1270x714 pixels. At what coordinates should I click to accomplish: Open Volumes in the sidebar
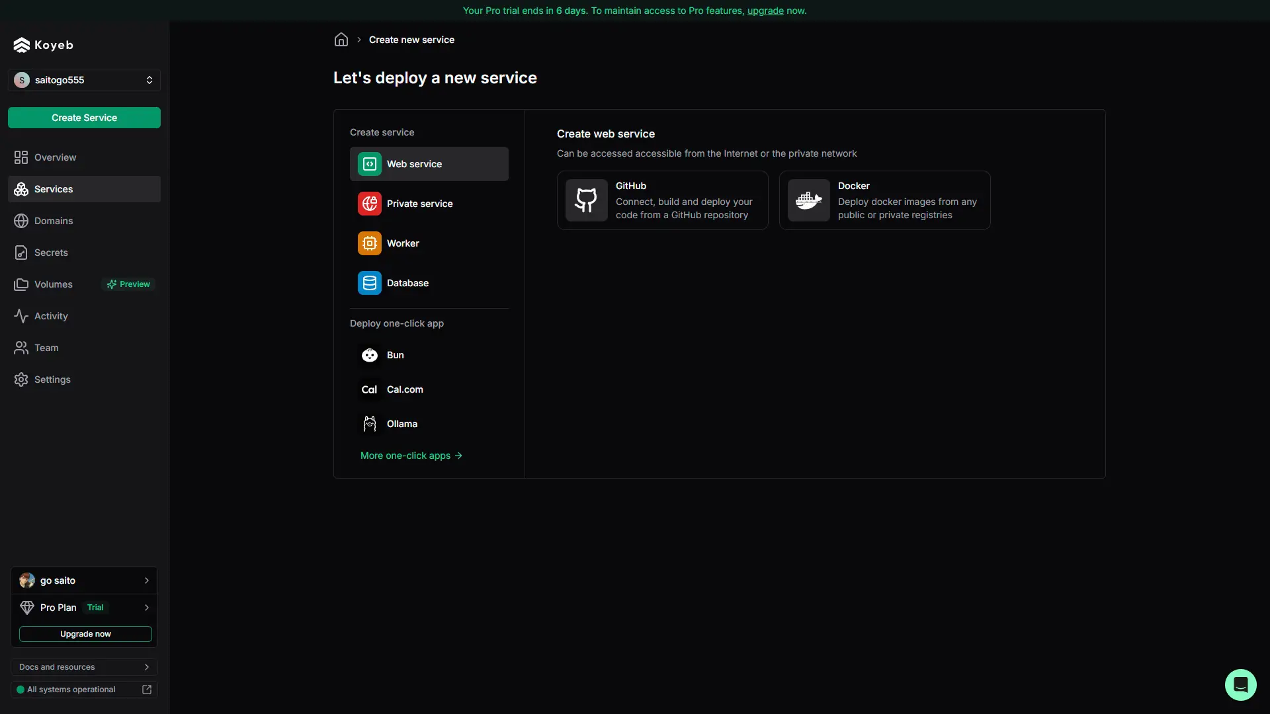tap(84, 284)
